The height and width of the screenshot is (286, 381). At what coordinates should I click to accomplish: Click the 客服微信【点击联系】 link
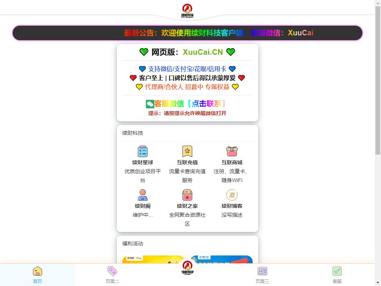pos(190,104)
